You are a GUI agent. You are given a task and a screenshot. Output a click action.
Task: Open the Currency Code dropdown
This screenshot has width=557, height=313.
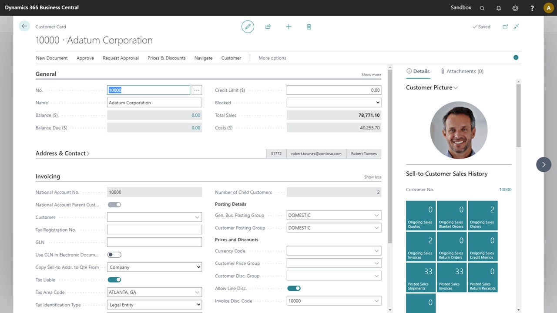334,251
